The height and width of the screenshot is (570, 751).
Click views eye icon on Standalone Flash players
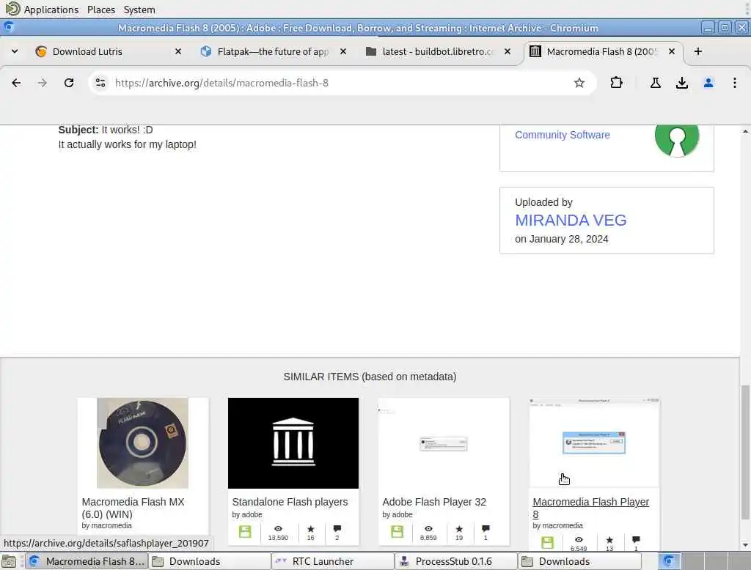point(278,529)
